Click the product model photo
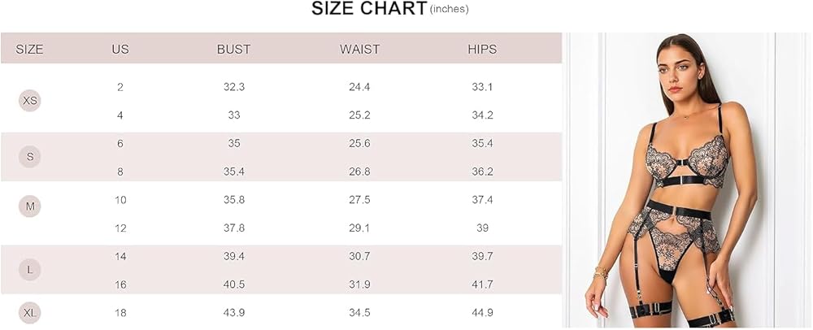This screenshot has height=330, width=813. click(x=688, y=180)
